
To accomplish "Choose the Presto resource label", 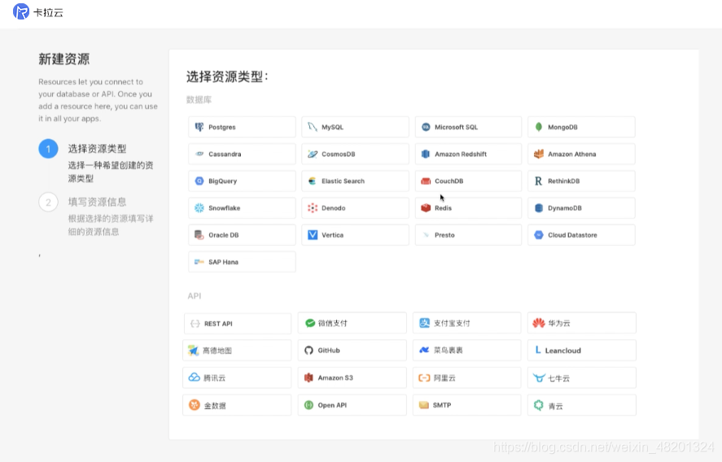I will tap(444, 235).
